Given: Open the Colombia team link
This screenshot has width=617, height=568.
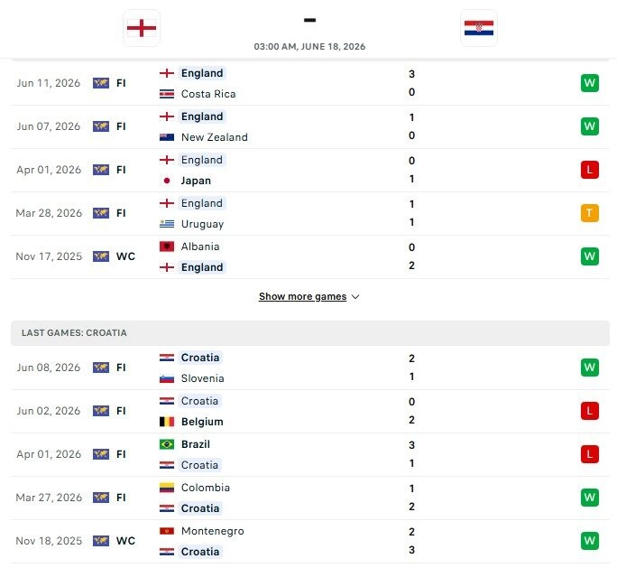Looking at the screenshot, I should click(206, 488).
